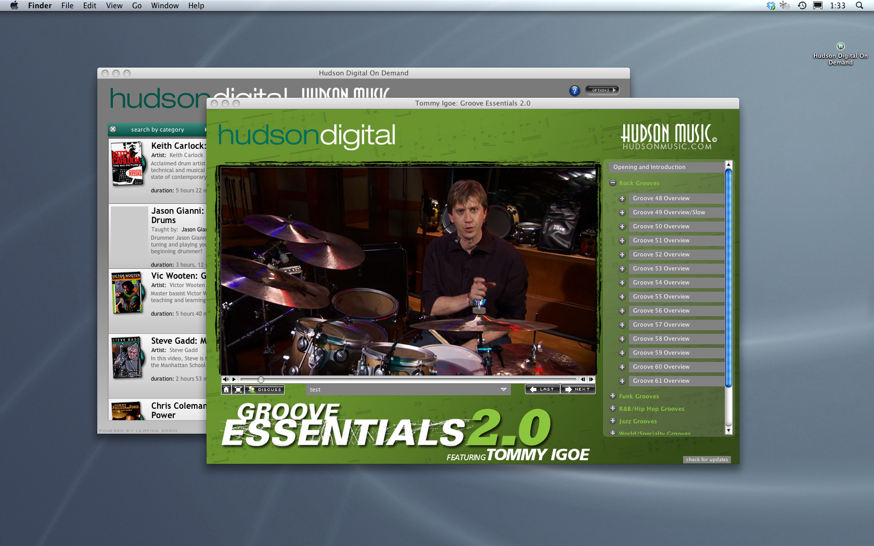Go to the Last chapter
Image resolution: width=874 pixels, height=546 pixels.
click(x=542, y=389)
